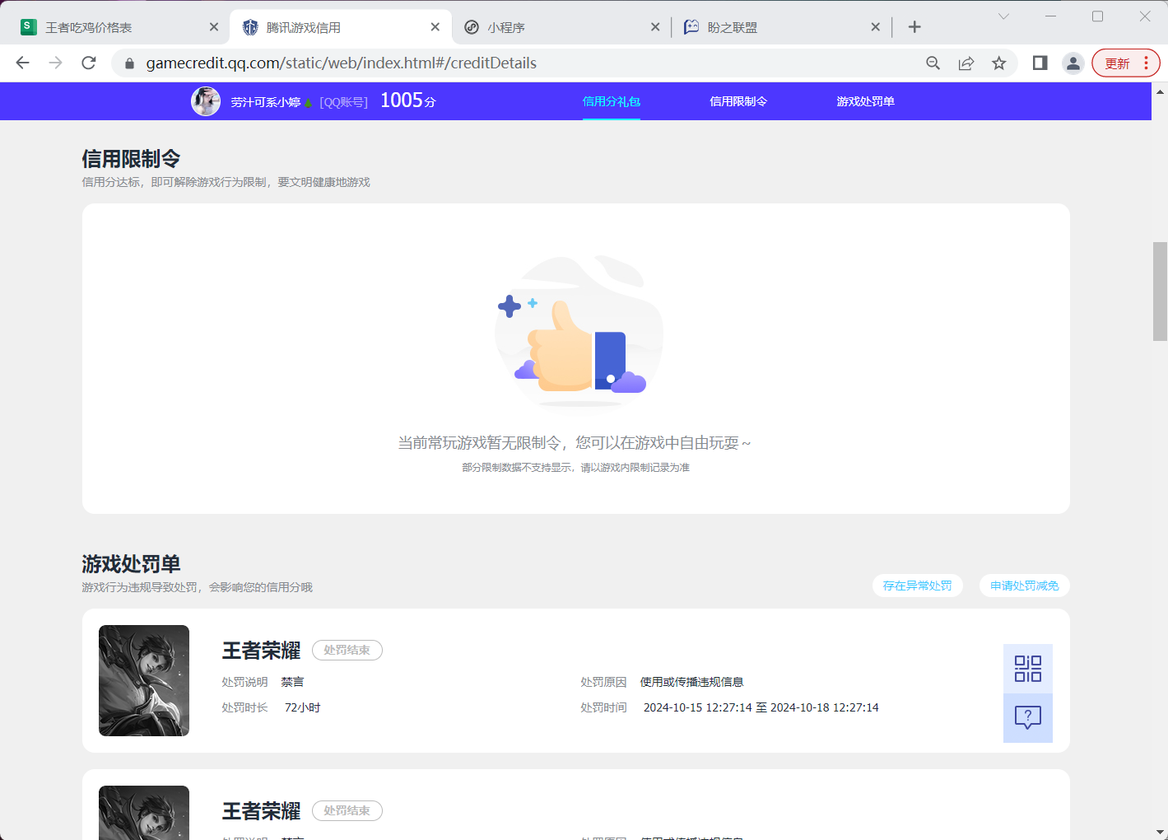The width and height of the screenshot is (1168, 840).
Task: Click the user avatar in purple header
Action: [206, 101]
